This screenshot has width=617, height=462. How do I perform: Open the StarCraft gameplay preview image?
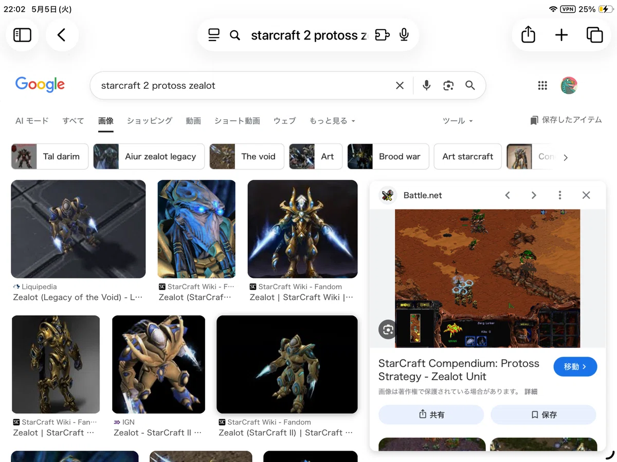pyautogui.click(x=487, y=278)
